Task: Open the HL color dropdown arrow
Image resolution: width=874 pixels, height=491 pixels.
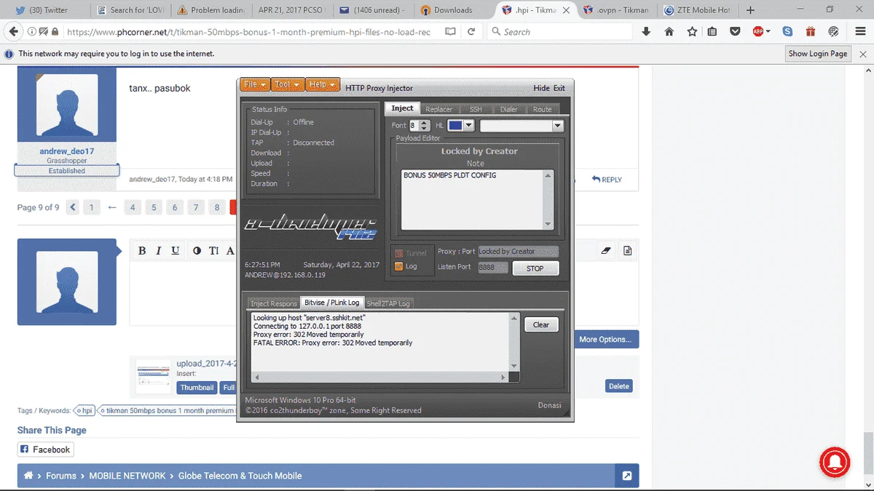Action: pos(468,126)
